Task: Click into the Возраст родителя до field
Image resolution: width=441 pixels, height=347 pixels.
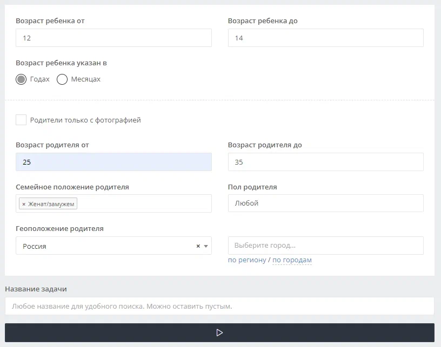Action: coord(325,162)
